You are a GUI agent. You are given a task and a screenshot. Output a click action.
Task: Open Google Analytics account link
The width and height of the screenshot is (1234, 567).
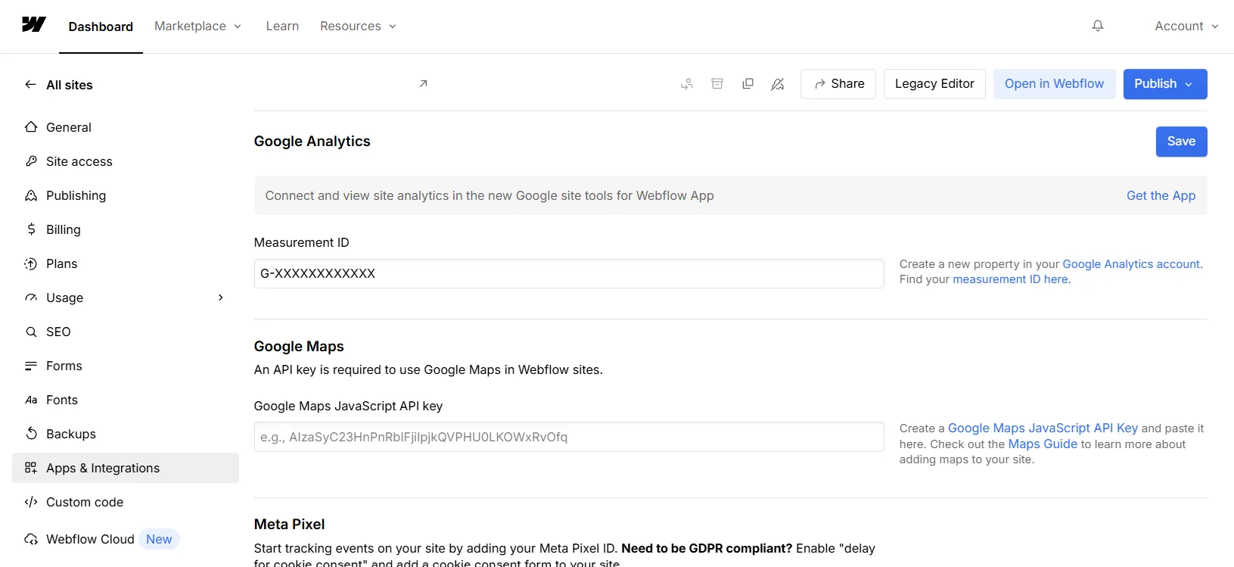tap(1132, 264)
